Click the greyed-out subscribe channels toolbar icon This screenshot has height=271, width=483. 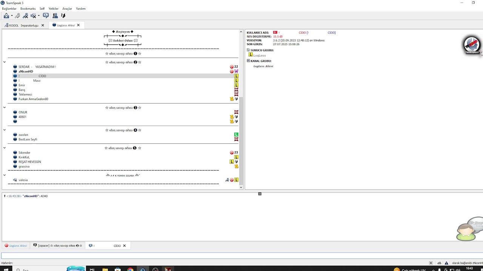click(17, 15)
